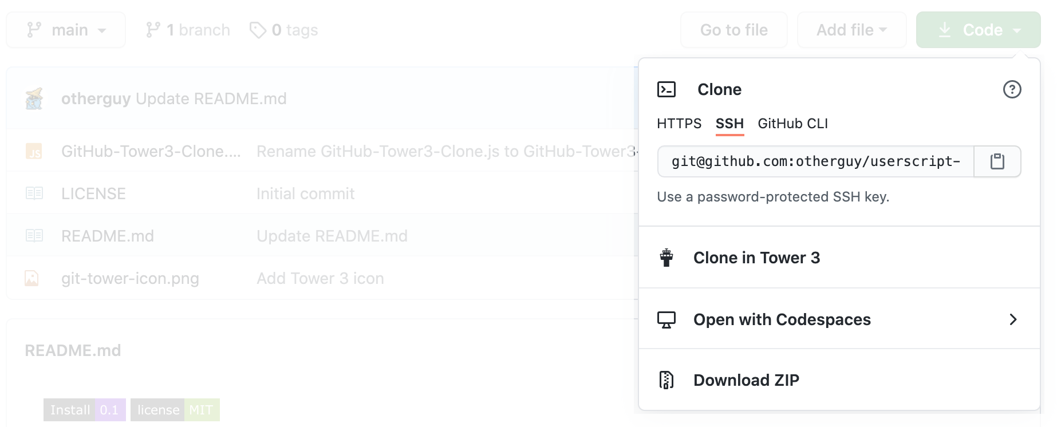Open the 1 branch link
The width and height of the screenshot is (1057, 427).
188,30
